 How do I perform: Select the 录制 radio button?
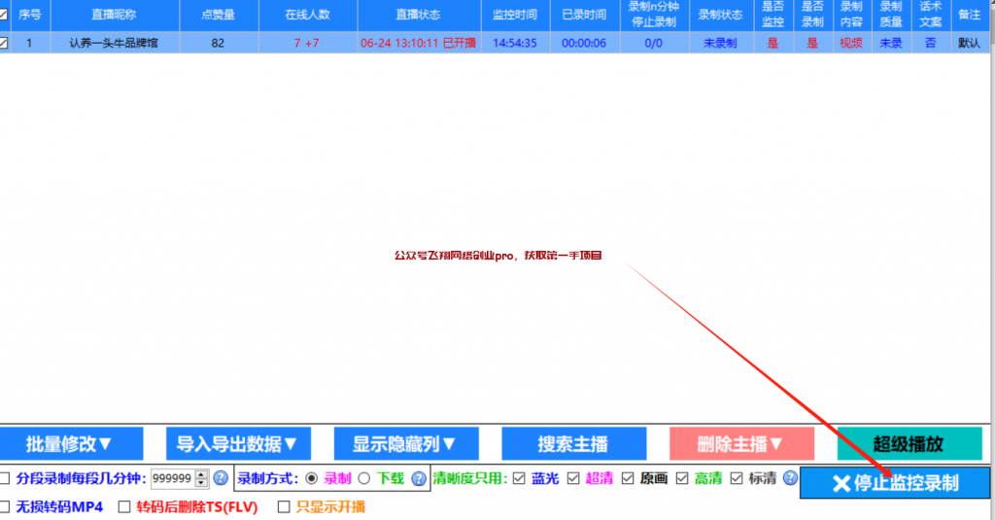[311, 478]
